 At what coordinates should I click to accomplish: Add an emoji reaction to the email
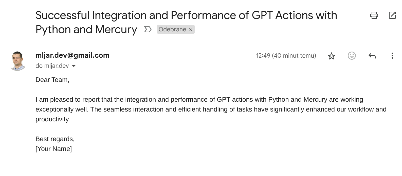[x=352, y=56]
